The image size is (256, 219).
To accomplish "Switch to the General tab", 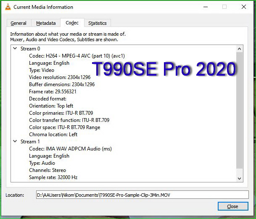I will coord(18,23).
